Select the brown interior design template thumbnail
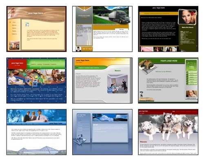The image size is (204, 161). point(36,29)
